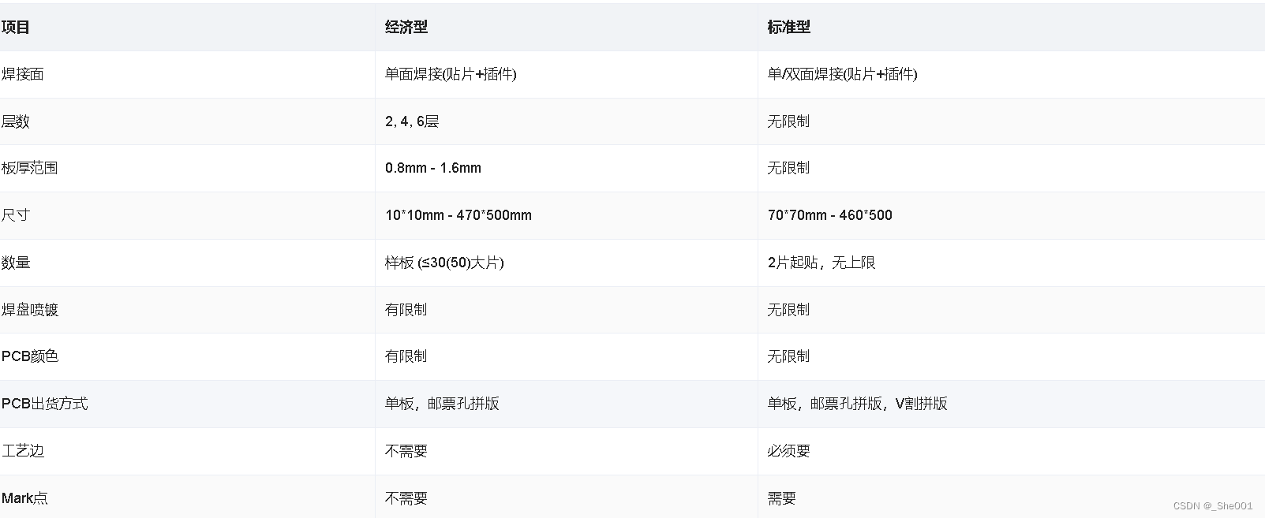Click the 单面焊接(贴片+插件) cell

[x=451, y=74]
